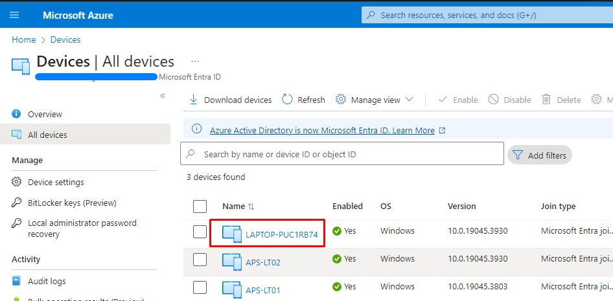Click the Join type cell for APS-LT01
This screenshot has height=301, width=613.
[x=577, y=287]
